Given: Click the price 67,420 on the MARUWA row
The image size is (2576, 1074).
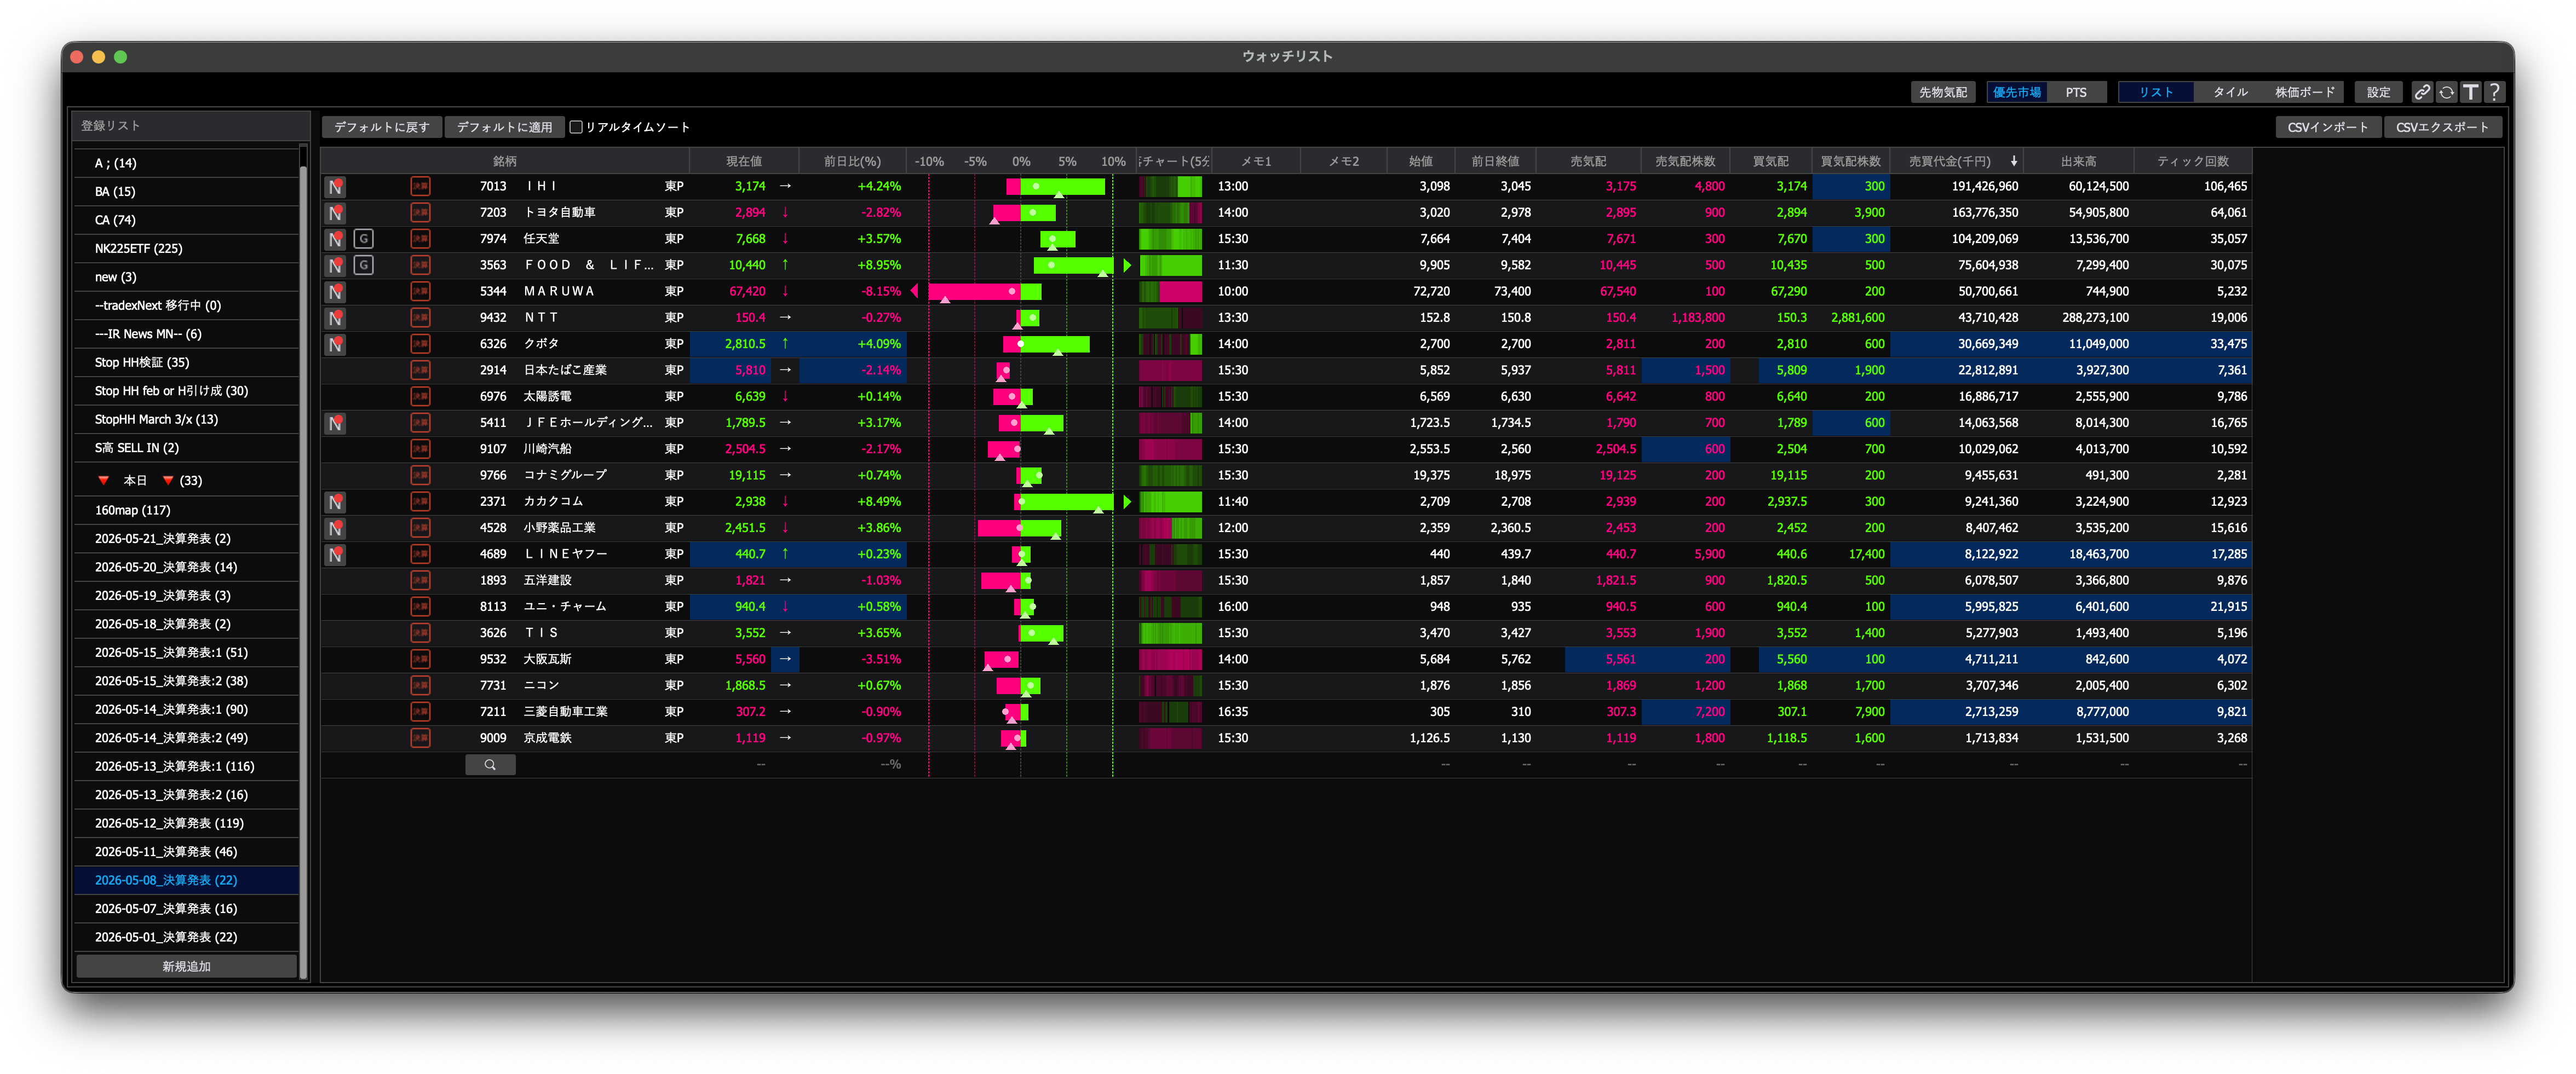Looking at the screenshot, I should click(747, 291).
